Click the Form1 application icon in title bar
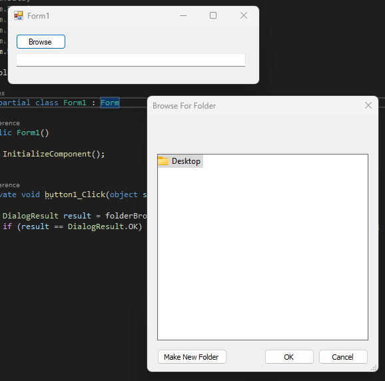 (x=19, y=16)
